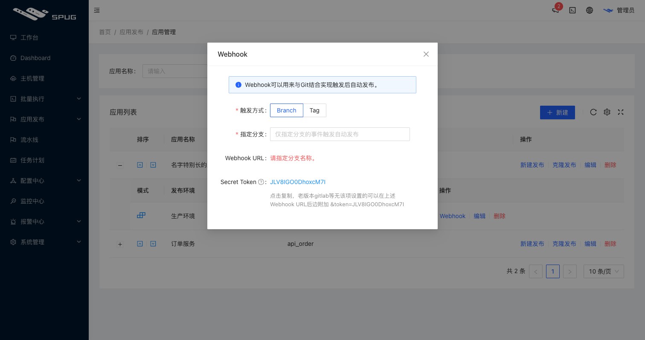Click the 应用发布 breadcrumb
645x340 pixels.
(131, 32)
